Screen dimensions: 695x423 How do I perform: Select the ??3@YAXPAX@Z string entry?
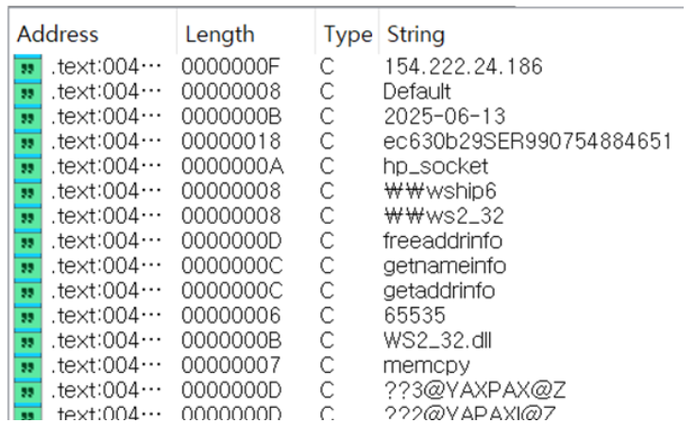[x=474, y=391]
